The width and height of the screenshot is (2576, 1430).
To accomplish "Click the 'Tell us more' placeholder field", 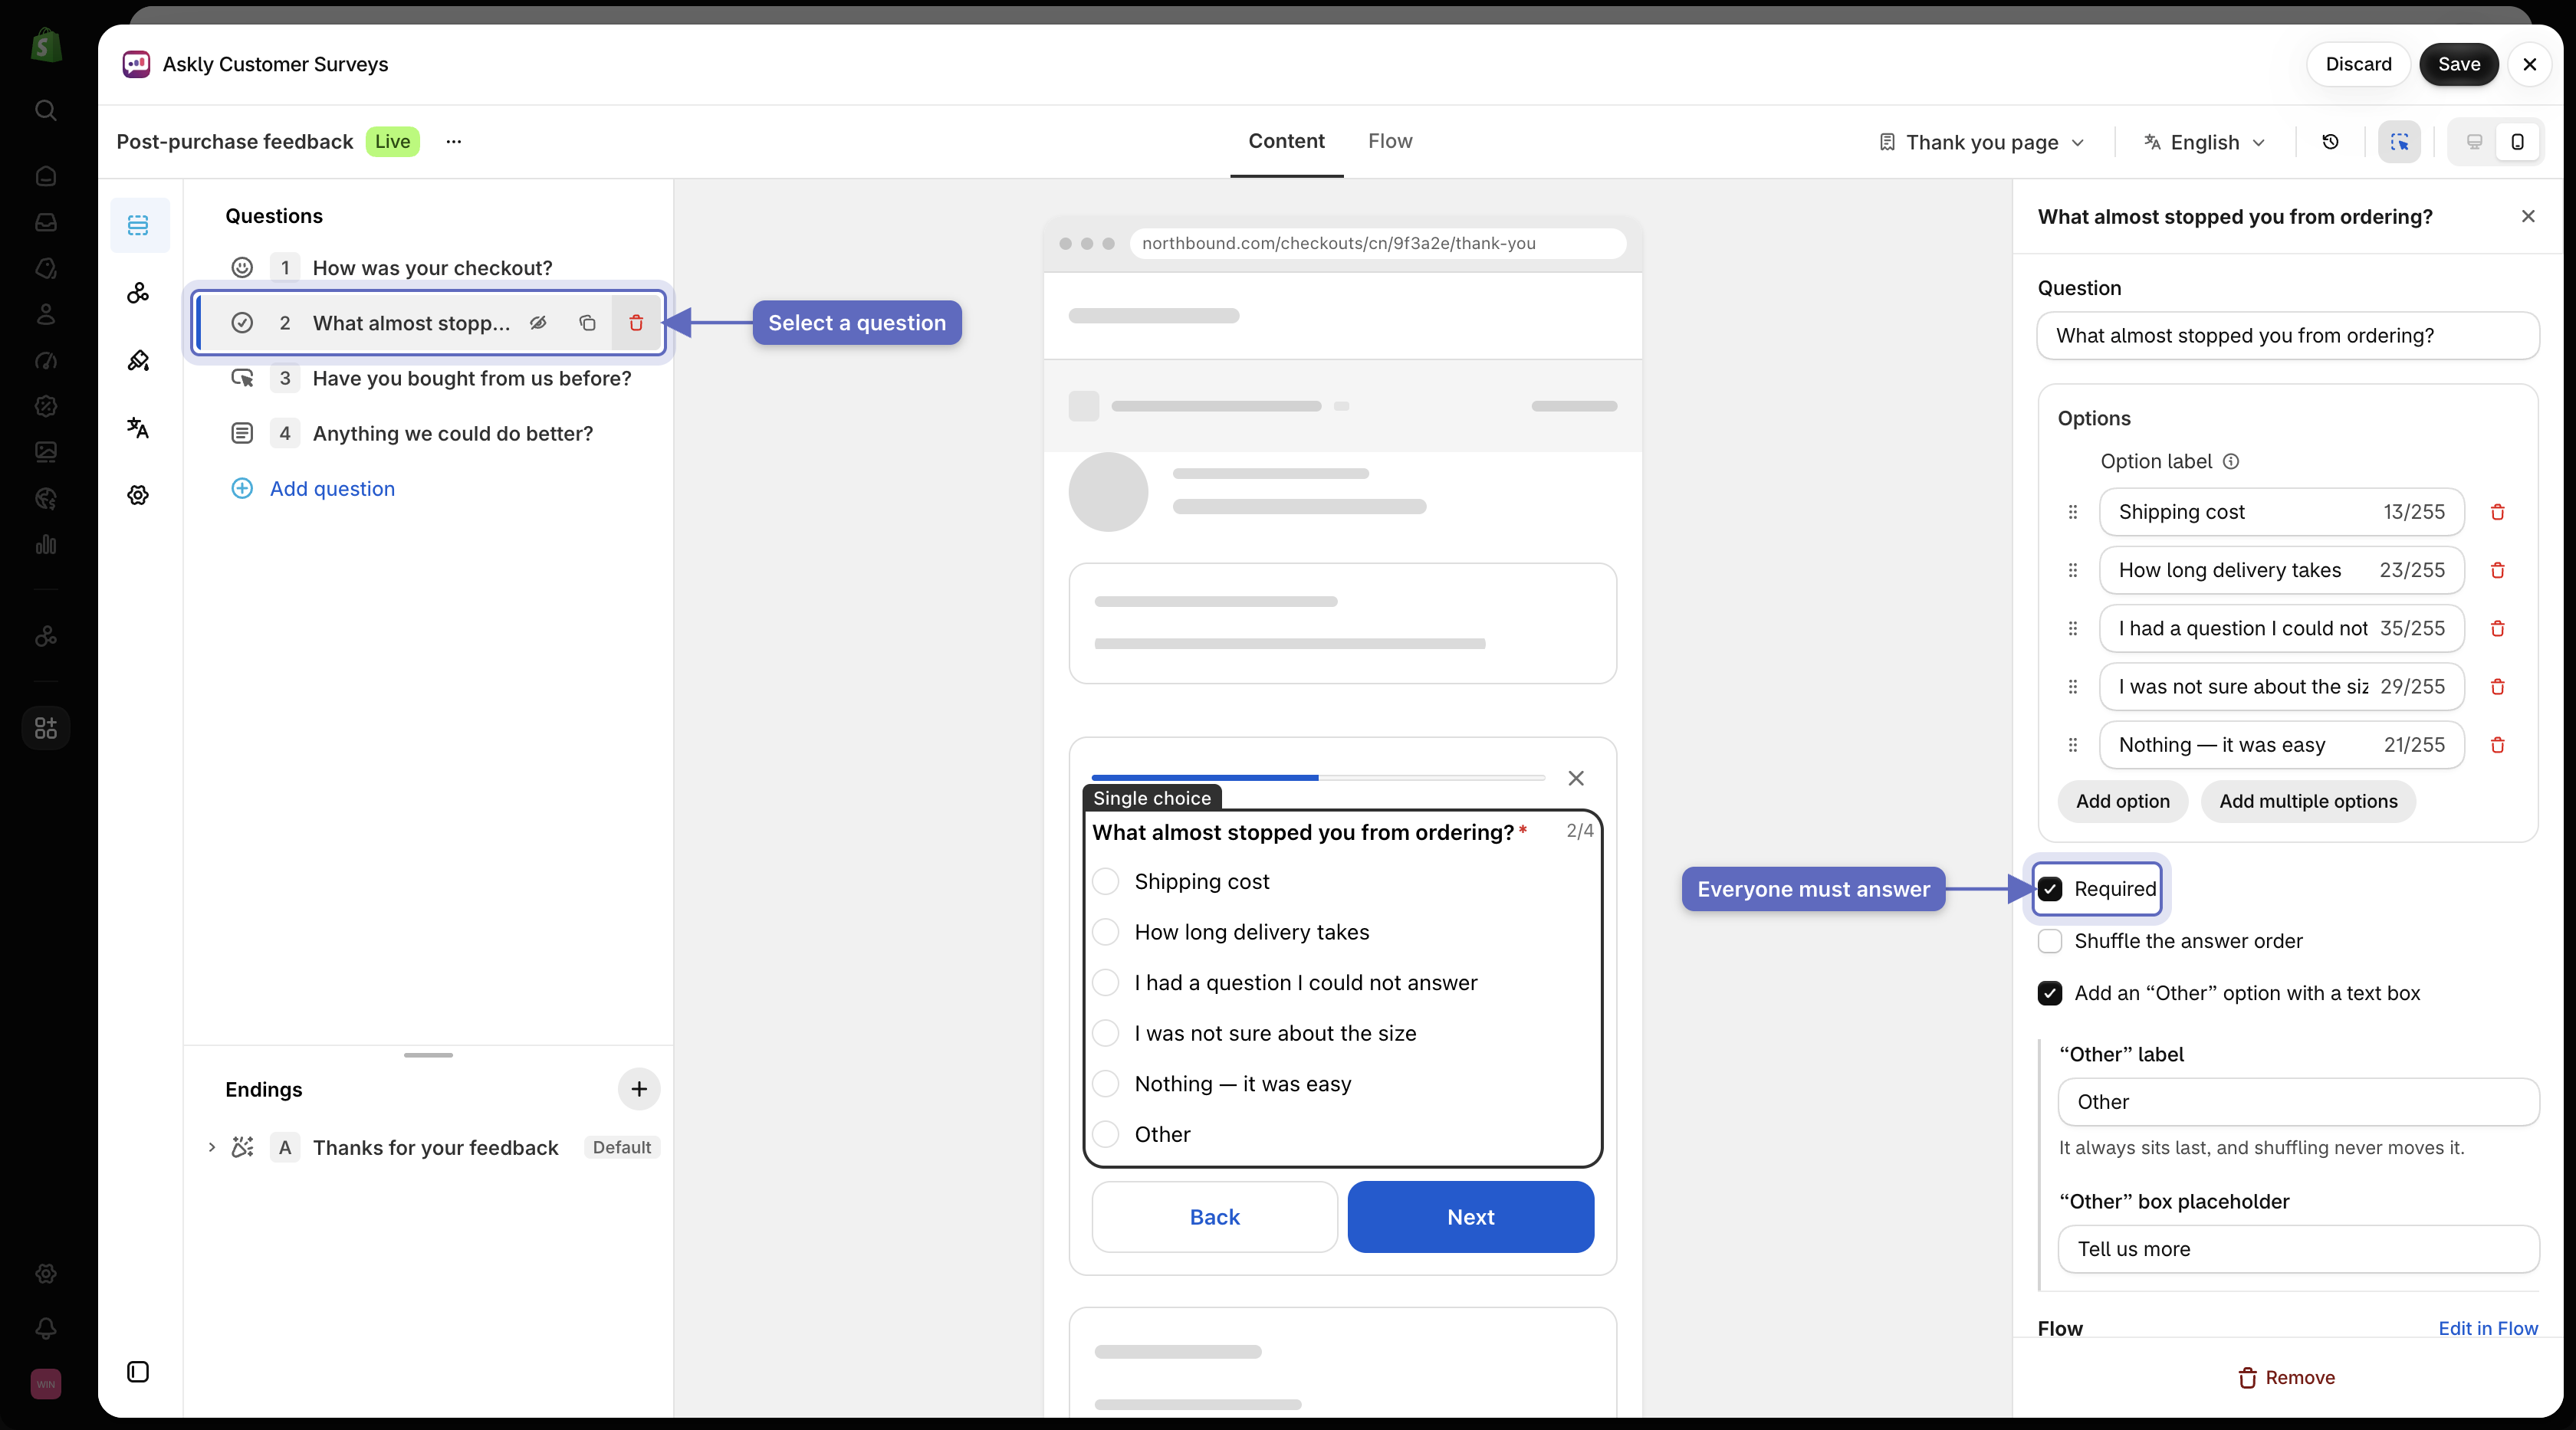I will tap(2298, 1248).
